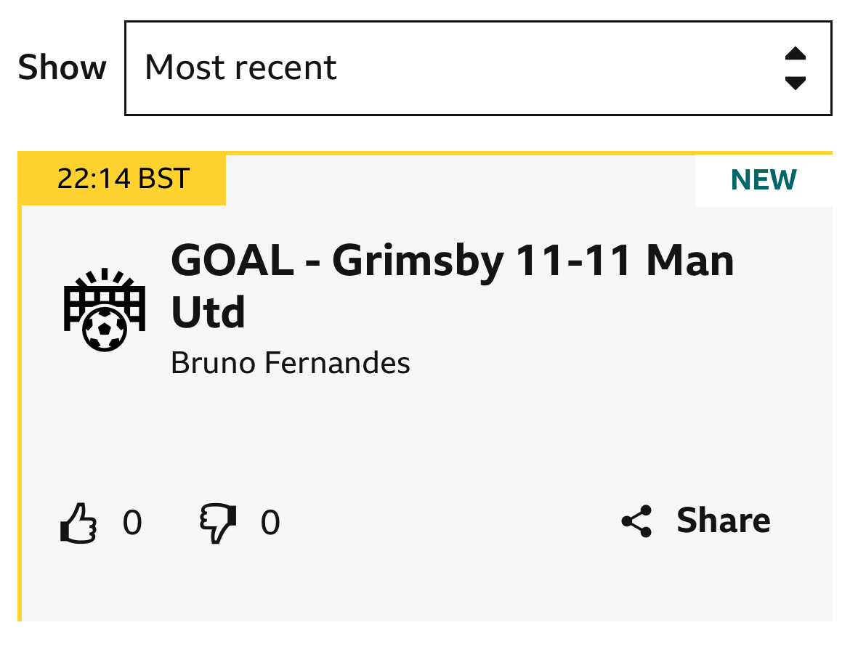Click the word 'Utd' in the headline
850x657 pixels.
pyautogui.click(x=209, y=312)
